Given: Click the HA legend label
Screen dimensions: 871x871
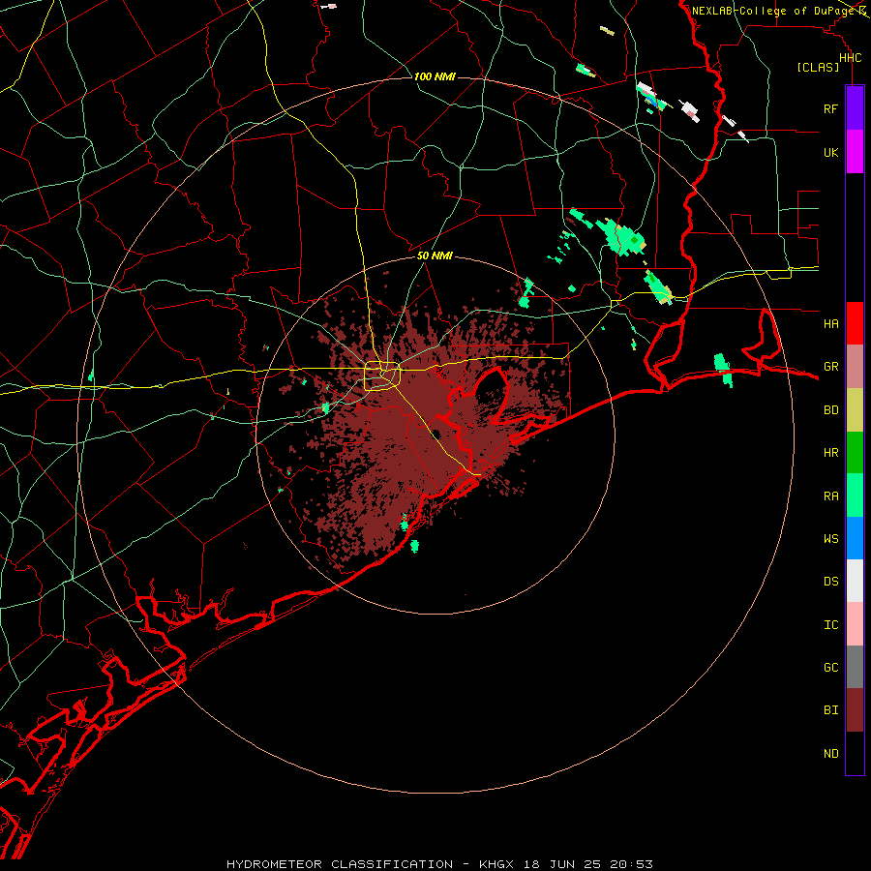Looking at the screenshot, I should tap(831, 323).
